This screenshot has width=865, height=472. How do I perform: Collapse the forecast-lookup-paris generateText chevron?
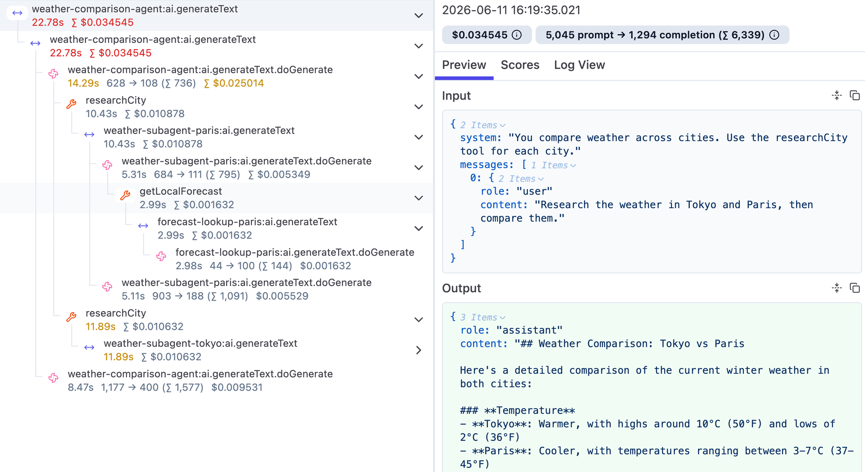pos(419,228)
